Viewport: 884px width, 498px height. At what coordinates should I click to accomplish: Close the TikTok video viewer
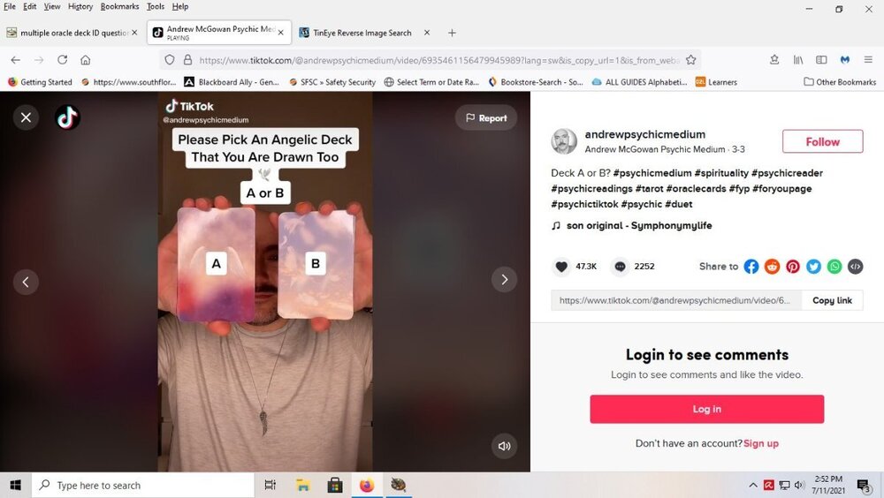click(26, 117)
